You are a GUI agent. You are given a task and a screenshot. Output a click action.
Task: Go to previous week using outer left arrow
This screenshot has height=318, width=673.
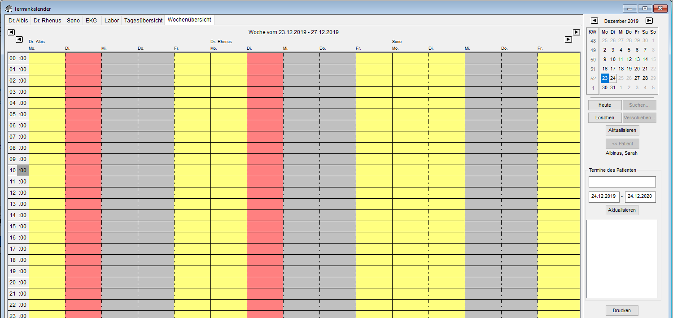[x=11, y=32]
